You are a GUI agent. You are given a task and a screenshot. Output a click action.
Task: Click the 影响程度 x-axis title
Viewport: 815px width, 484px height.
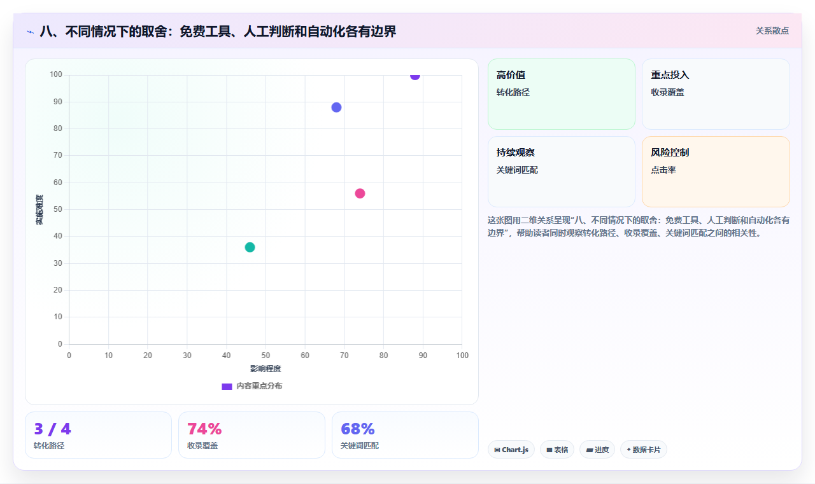click(x=266, y=369)
